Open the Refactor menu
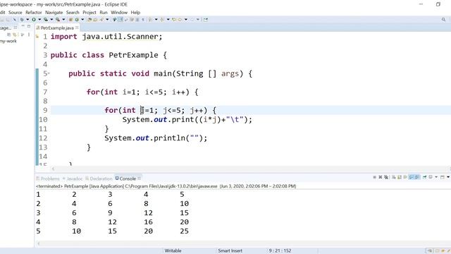 click(34, 13)
